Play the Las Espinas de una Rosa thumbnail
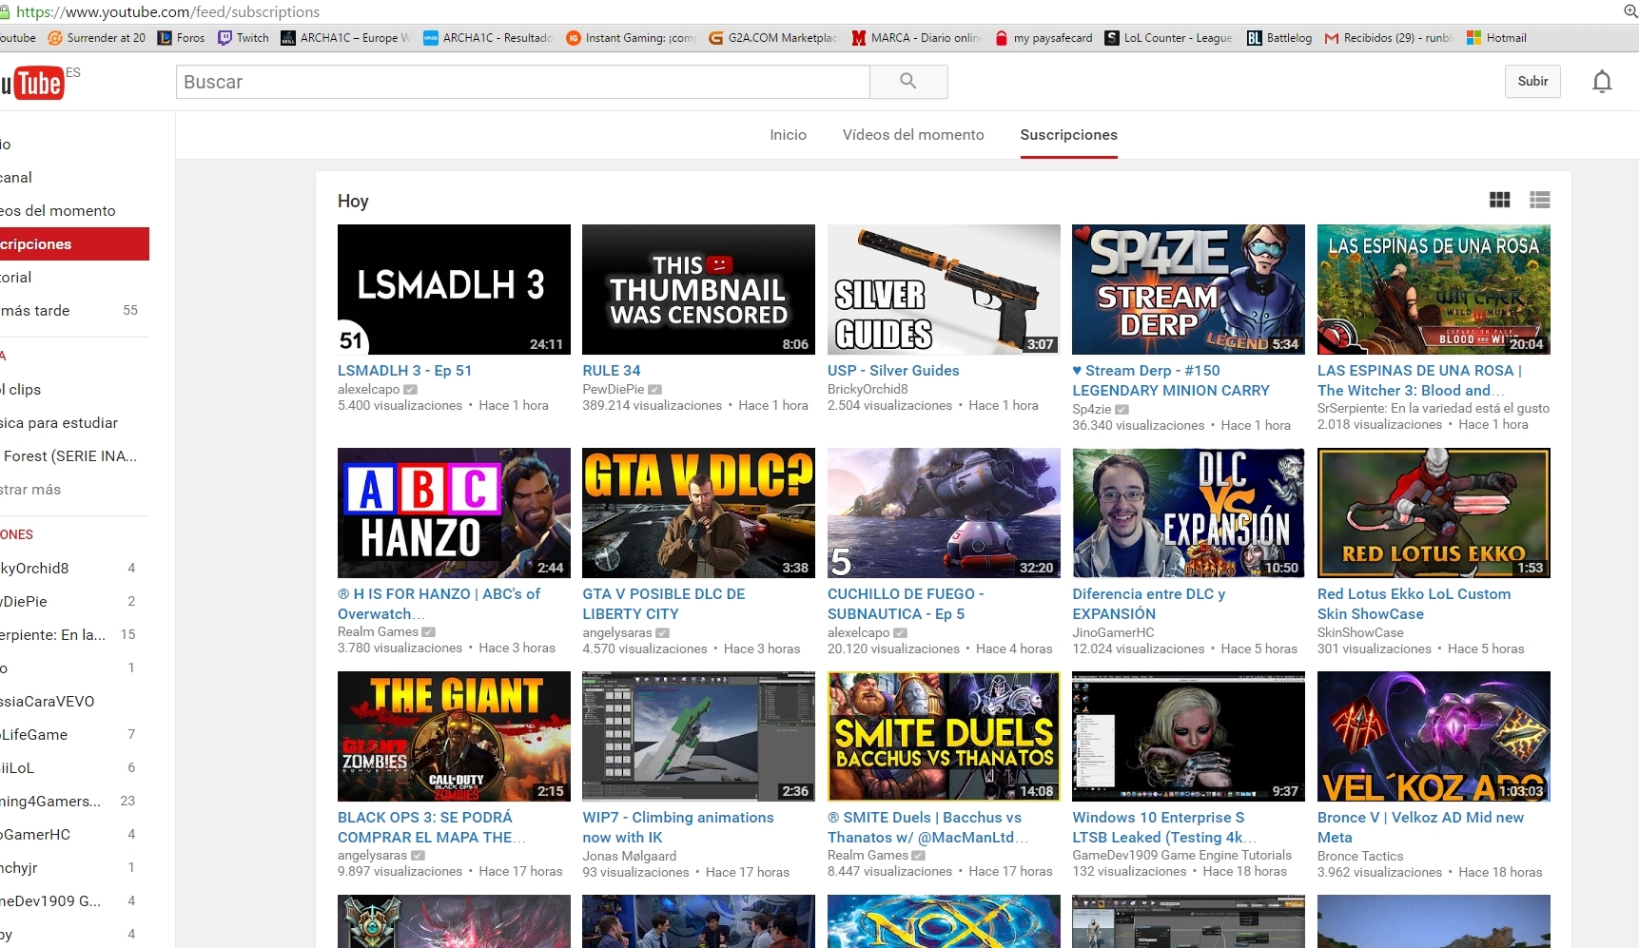Image resolution: width=1639 pixels, height=948 pixels. (1434, 289)
